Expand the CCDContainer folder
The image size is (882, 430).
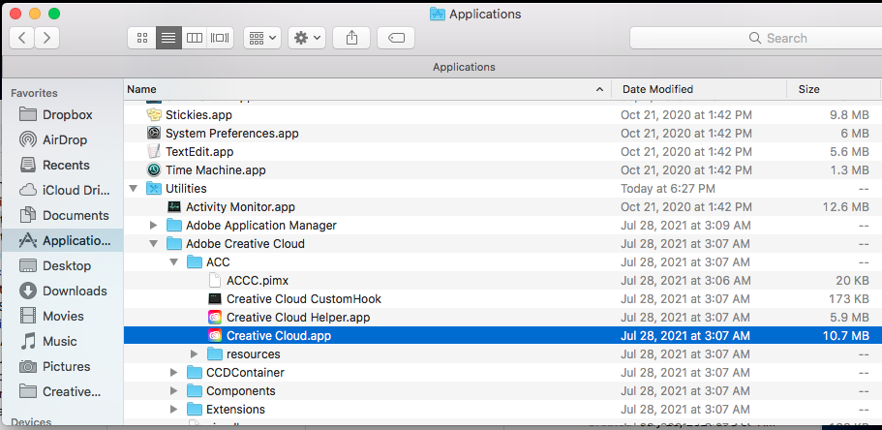[x=173, y=373]
